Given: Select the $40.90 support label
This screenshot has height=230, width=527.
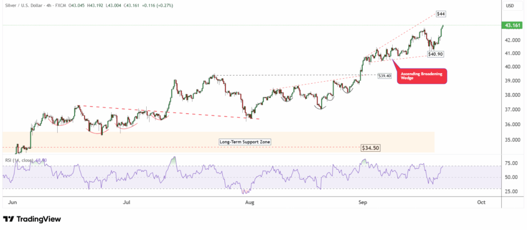Looking at the screenshot, I should [435, 54].
